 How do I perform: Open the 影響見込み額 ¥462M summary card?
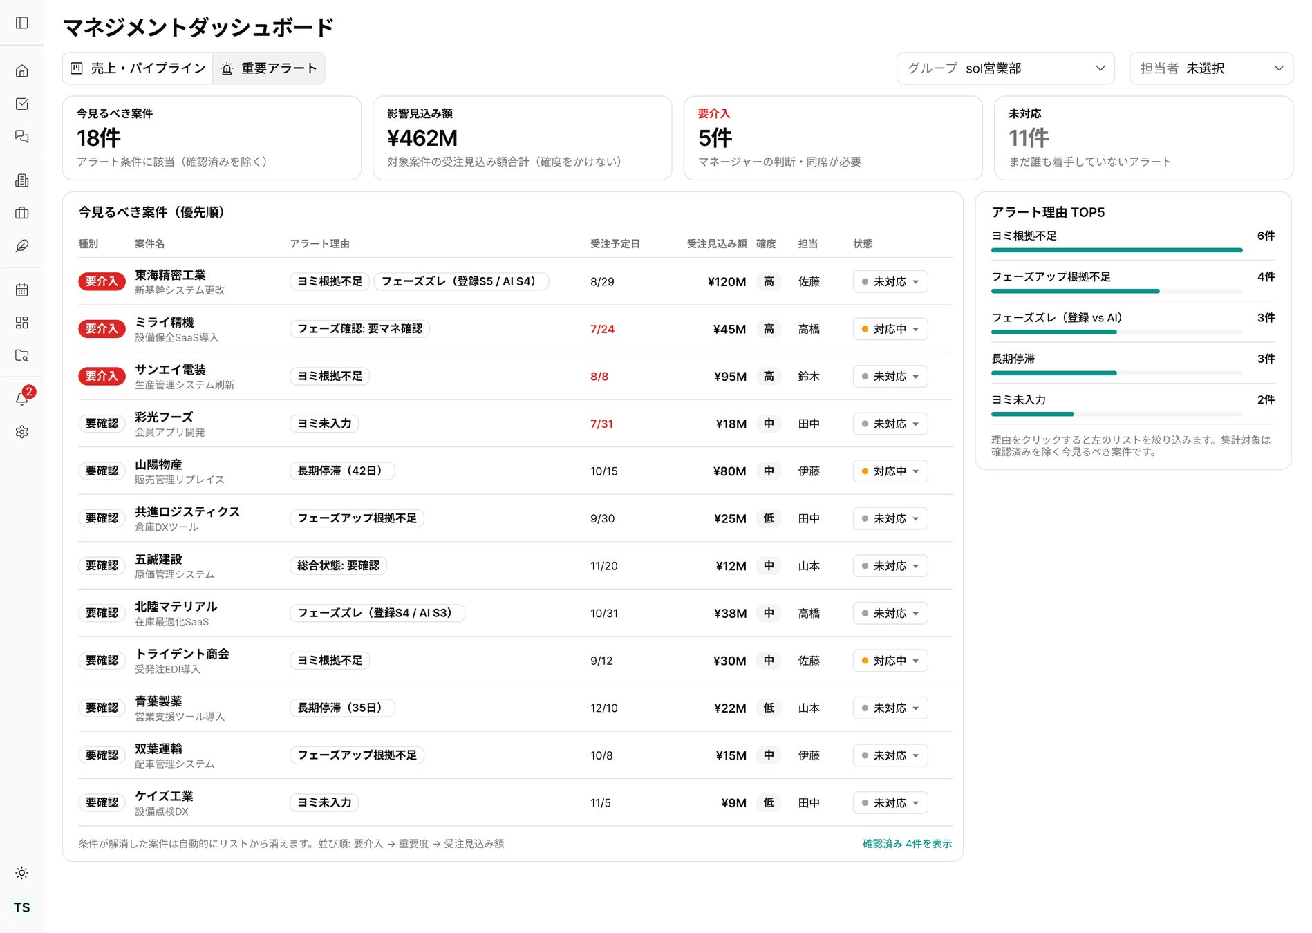[x=522, y=138]
